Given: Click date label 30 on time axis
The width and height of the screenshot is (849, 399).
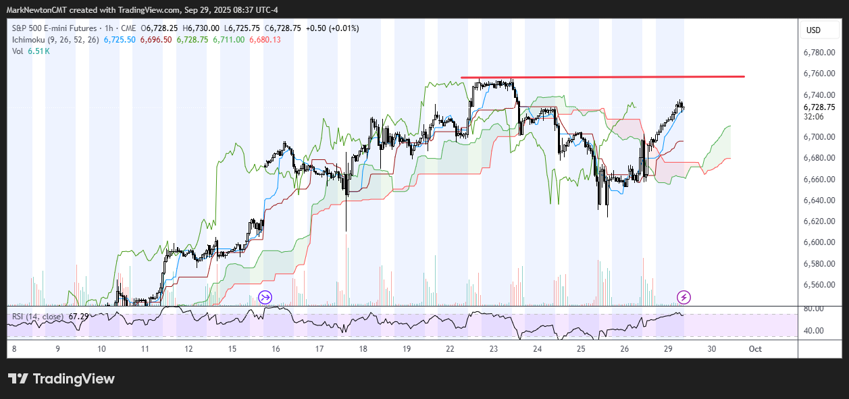Looking at the screenshot, I should [712, 349].
